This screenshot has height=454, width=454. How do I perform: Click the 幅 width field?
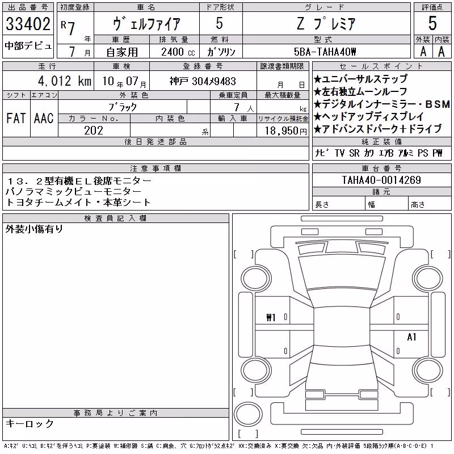point(387,204)
